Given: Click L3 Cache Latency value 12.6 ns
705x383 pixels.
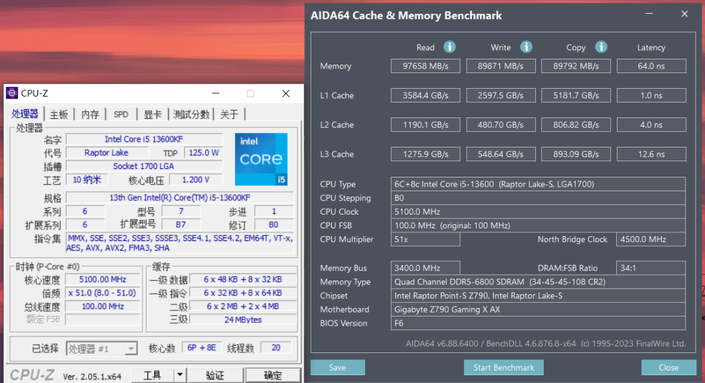Looking at the screenshot, I should [x=651, y=154].
